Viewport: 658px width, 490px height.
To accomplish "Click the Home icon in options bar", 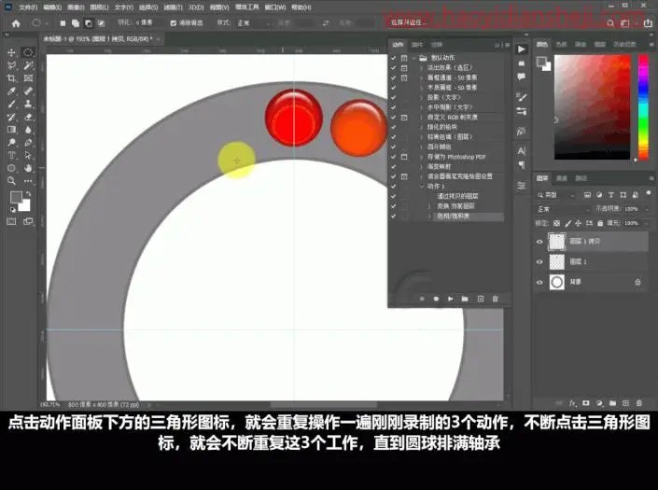I will [16, 23].
